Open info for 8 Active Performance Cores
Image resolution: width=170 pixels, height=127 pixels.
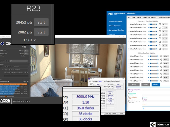pos(160,49)
